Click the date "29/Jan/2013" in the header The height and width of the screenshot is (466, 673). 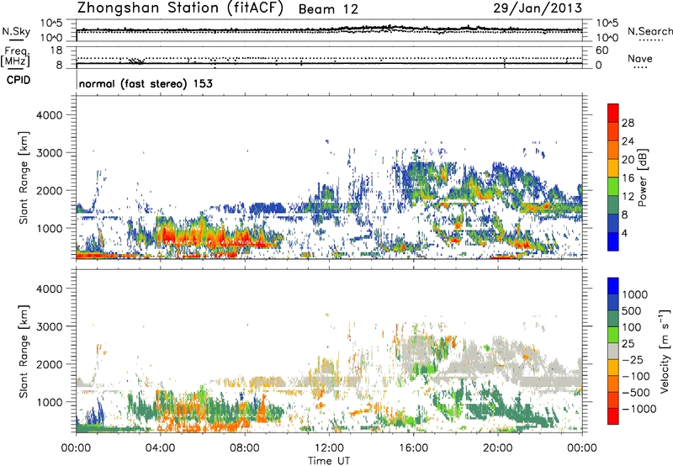[x=538, y=8]
